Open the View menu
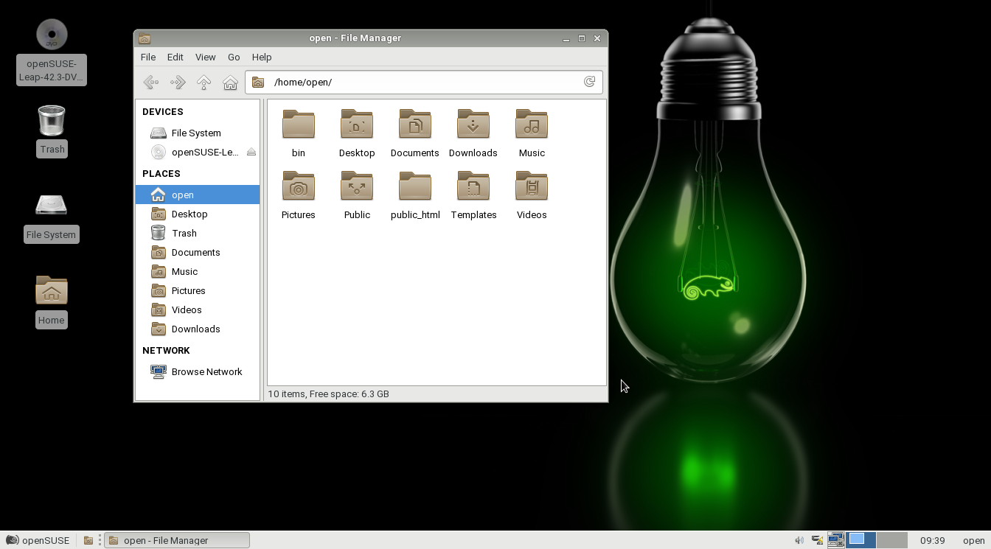Image resolution: width=991 pixels, height=549 pixels. click(205, 57)
